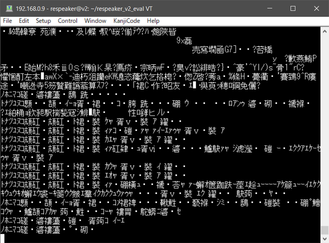Click the Tera Term title bar icon
The width and height of the screenshot is (329, 243).
tap(9, 8)
